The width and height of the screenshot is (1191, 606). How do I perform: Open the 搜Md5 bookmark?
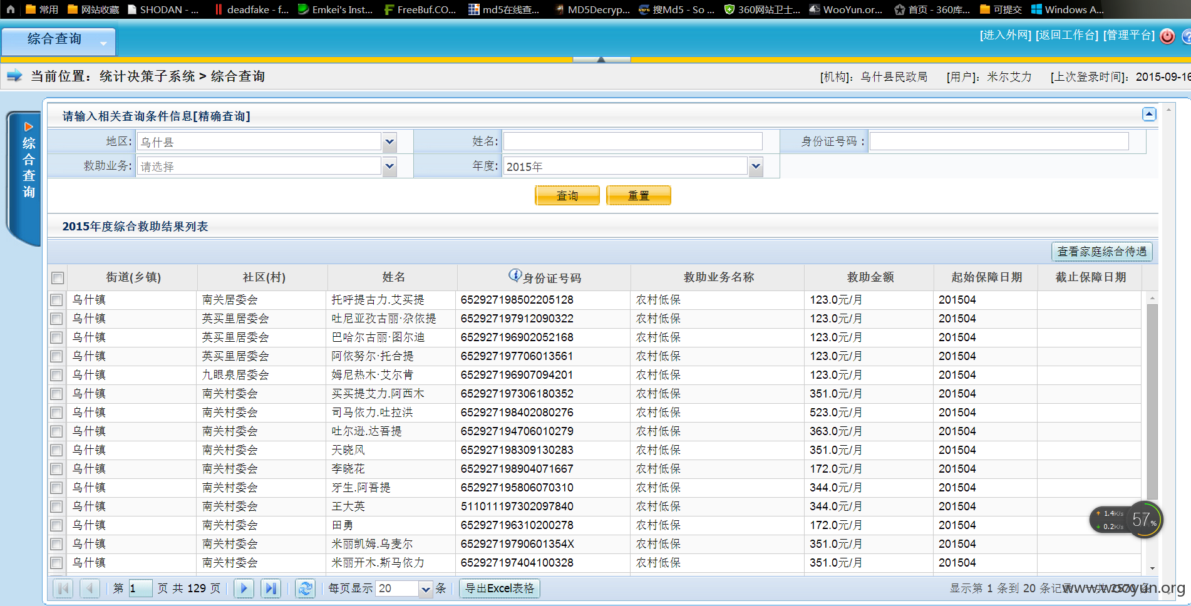pyautogui.click(x=677, y=9)
